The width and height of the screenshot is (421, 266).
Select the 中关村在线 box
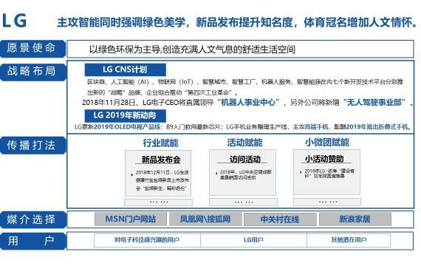280,219
